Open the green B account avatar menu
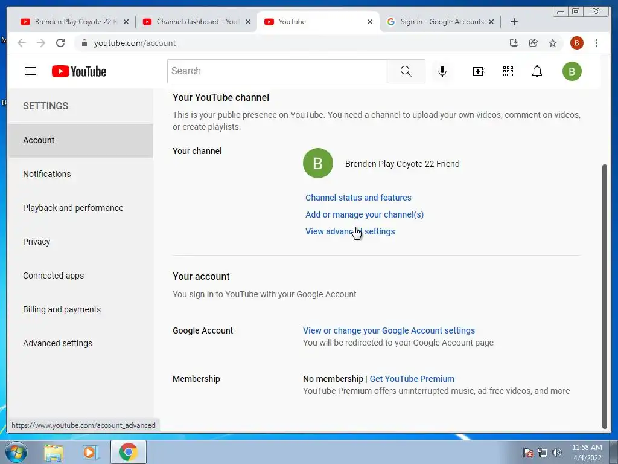 [572, 71]
